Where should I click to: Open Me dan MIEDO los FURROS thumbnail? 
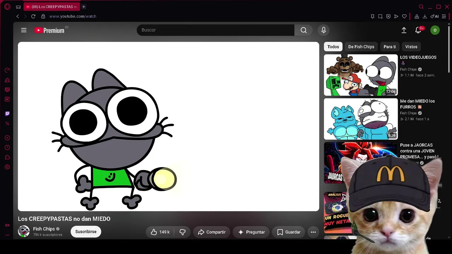point(361,119)
